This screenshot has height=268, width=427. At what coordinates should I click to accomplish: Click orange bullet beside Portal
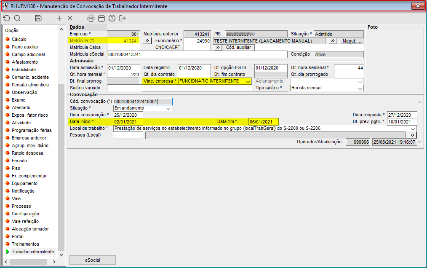click(x=8, y=236)
